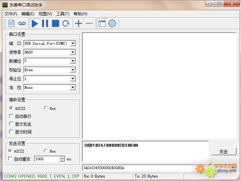Expand the 数据位 data bits dropdown
This screenshot has height=181, width=241.
[73, 61]
